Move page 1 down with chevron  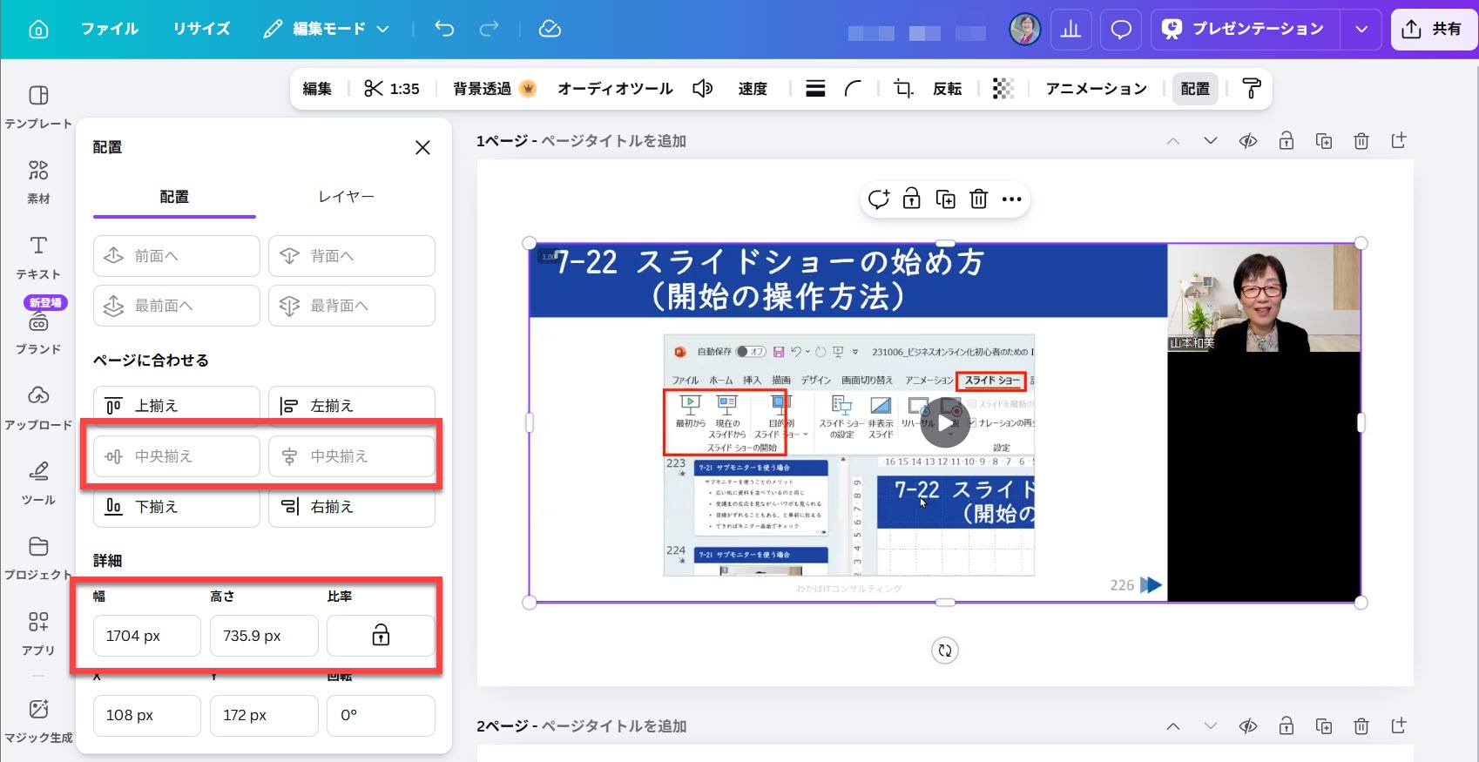click(1210, 141)
